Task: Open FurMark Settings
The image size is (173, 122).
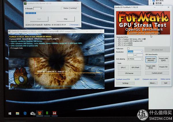Action: (x=125, y=83)
